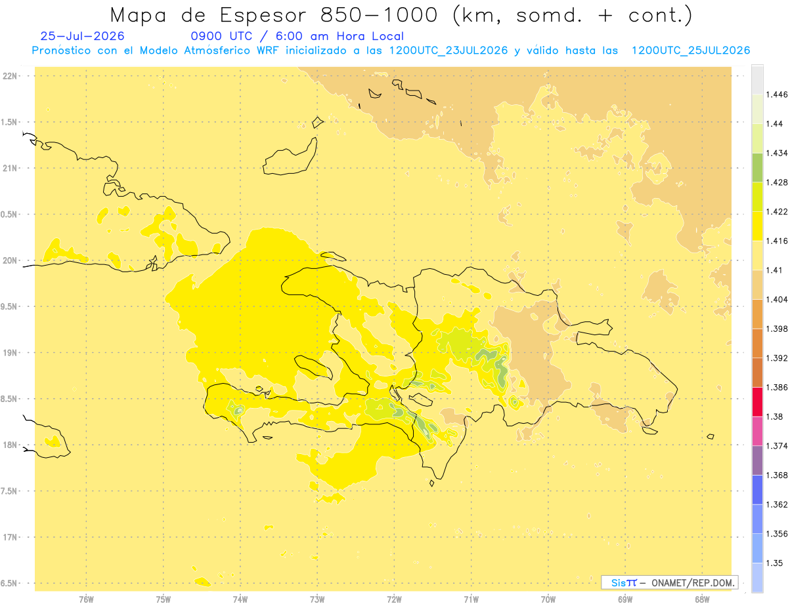Image resolution: width=788 pixels, height=608 pixels.
Task: Click the legend value "1.392"
Action: pos(777,358)
